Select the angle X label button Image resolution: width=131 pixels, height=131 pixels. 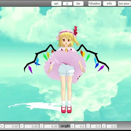(72, 126)
